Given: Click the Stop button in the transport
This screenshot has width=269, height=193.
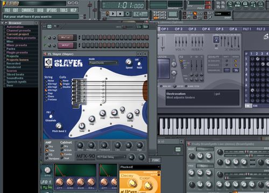Looking at the screenshot, I should [x=120, y=13].
